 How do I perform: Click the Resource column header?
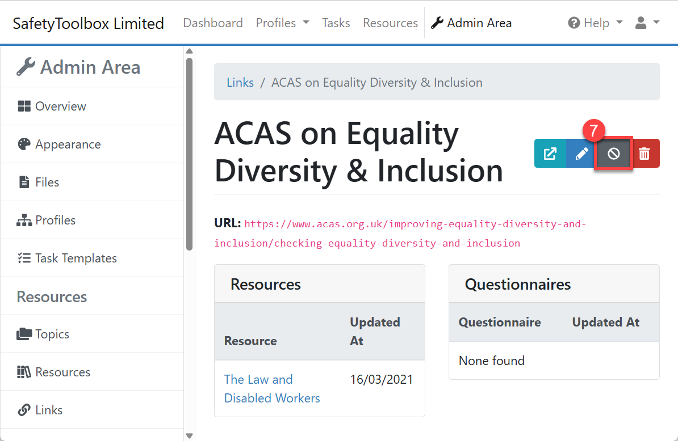pos(250,341)
